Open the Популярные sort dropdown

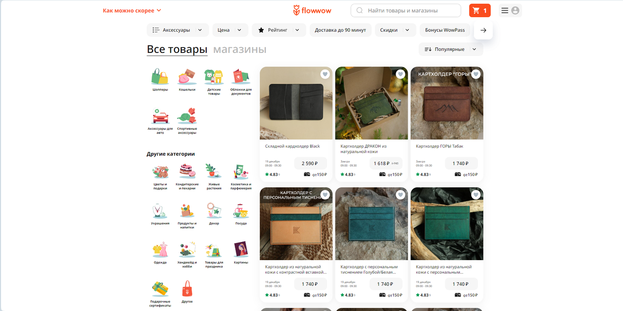tap(451, 49)
